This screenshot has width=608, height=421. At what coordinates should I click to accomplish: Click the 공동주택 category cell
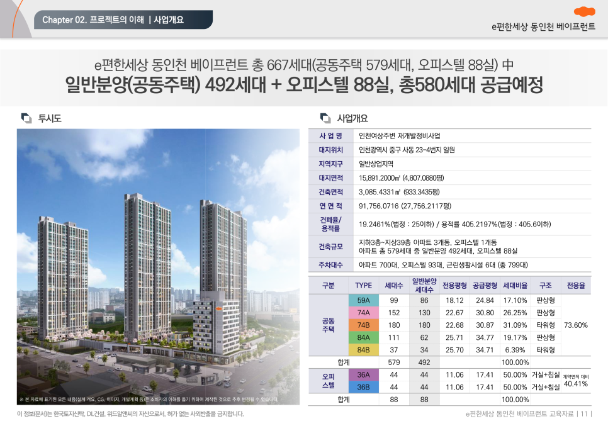point(328,325)
